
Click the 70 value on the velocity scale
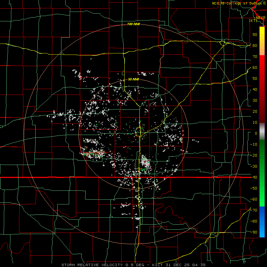(255, 57)
